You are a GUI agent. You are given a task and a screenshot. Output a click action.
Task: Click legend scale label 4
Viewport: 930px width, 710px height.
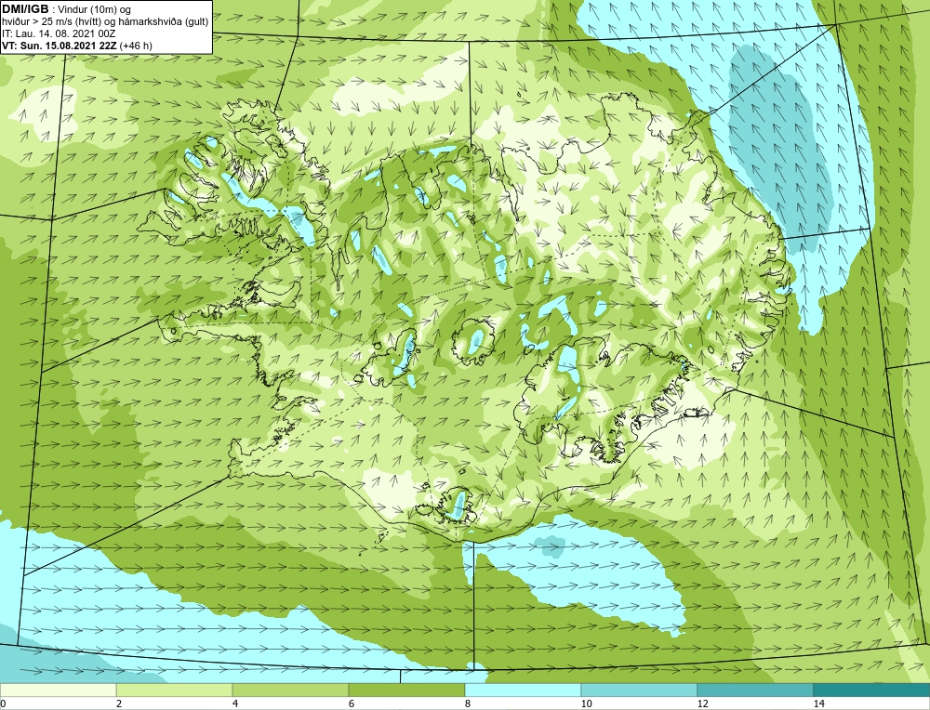point(235,703)
